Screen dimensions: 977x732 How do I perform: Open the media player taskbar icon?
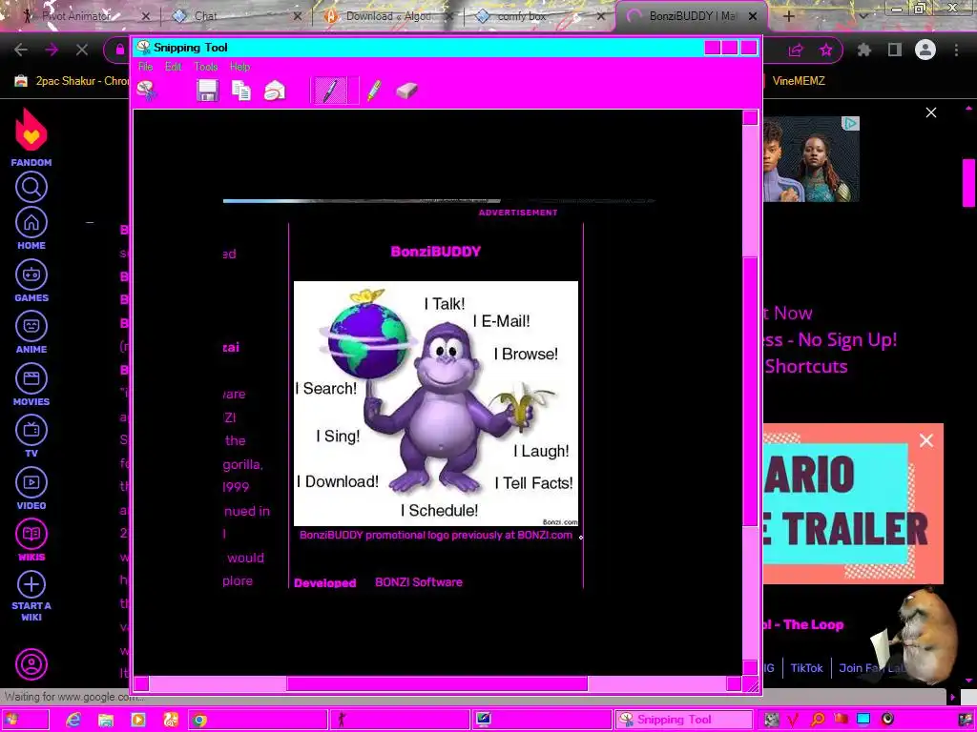click(x=137, y=721)
